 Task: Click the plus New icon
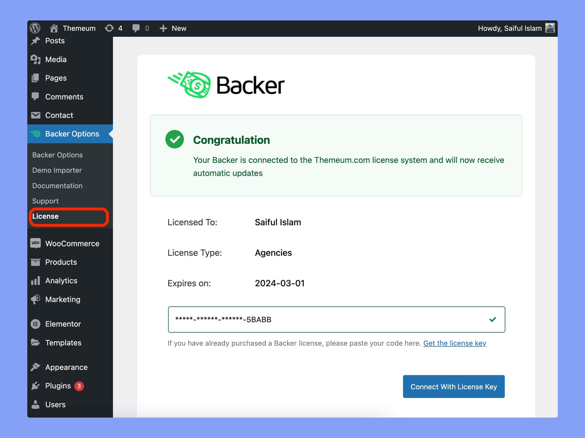click(163, 28)
